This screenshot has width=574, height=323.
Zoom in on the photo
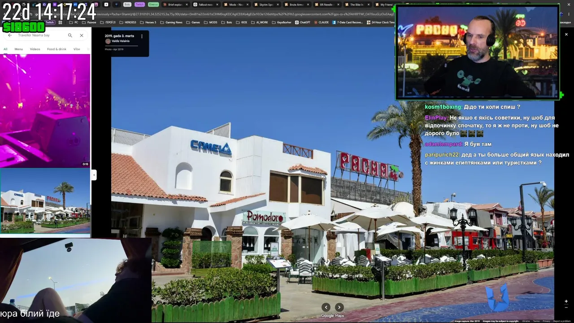click(566, 301)
